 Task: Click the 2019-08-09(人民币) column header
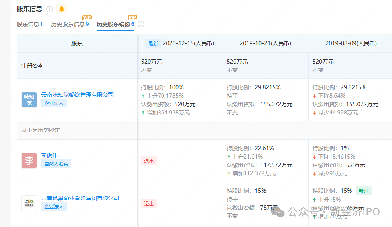[x=351, y=43]
